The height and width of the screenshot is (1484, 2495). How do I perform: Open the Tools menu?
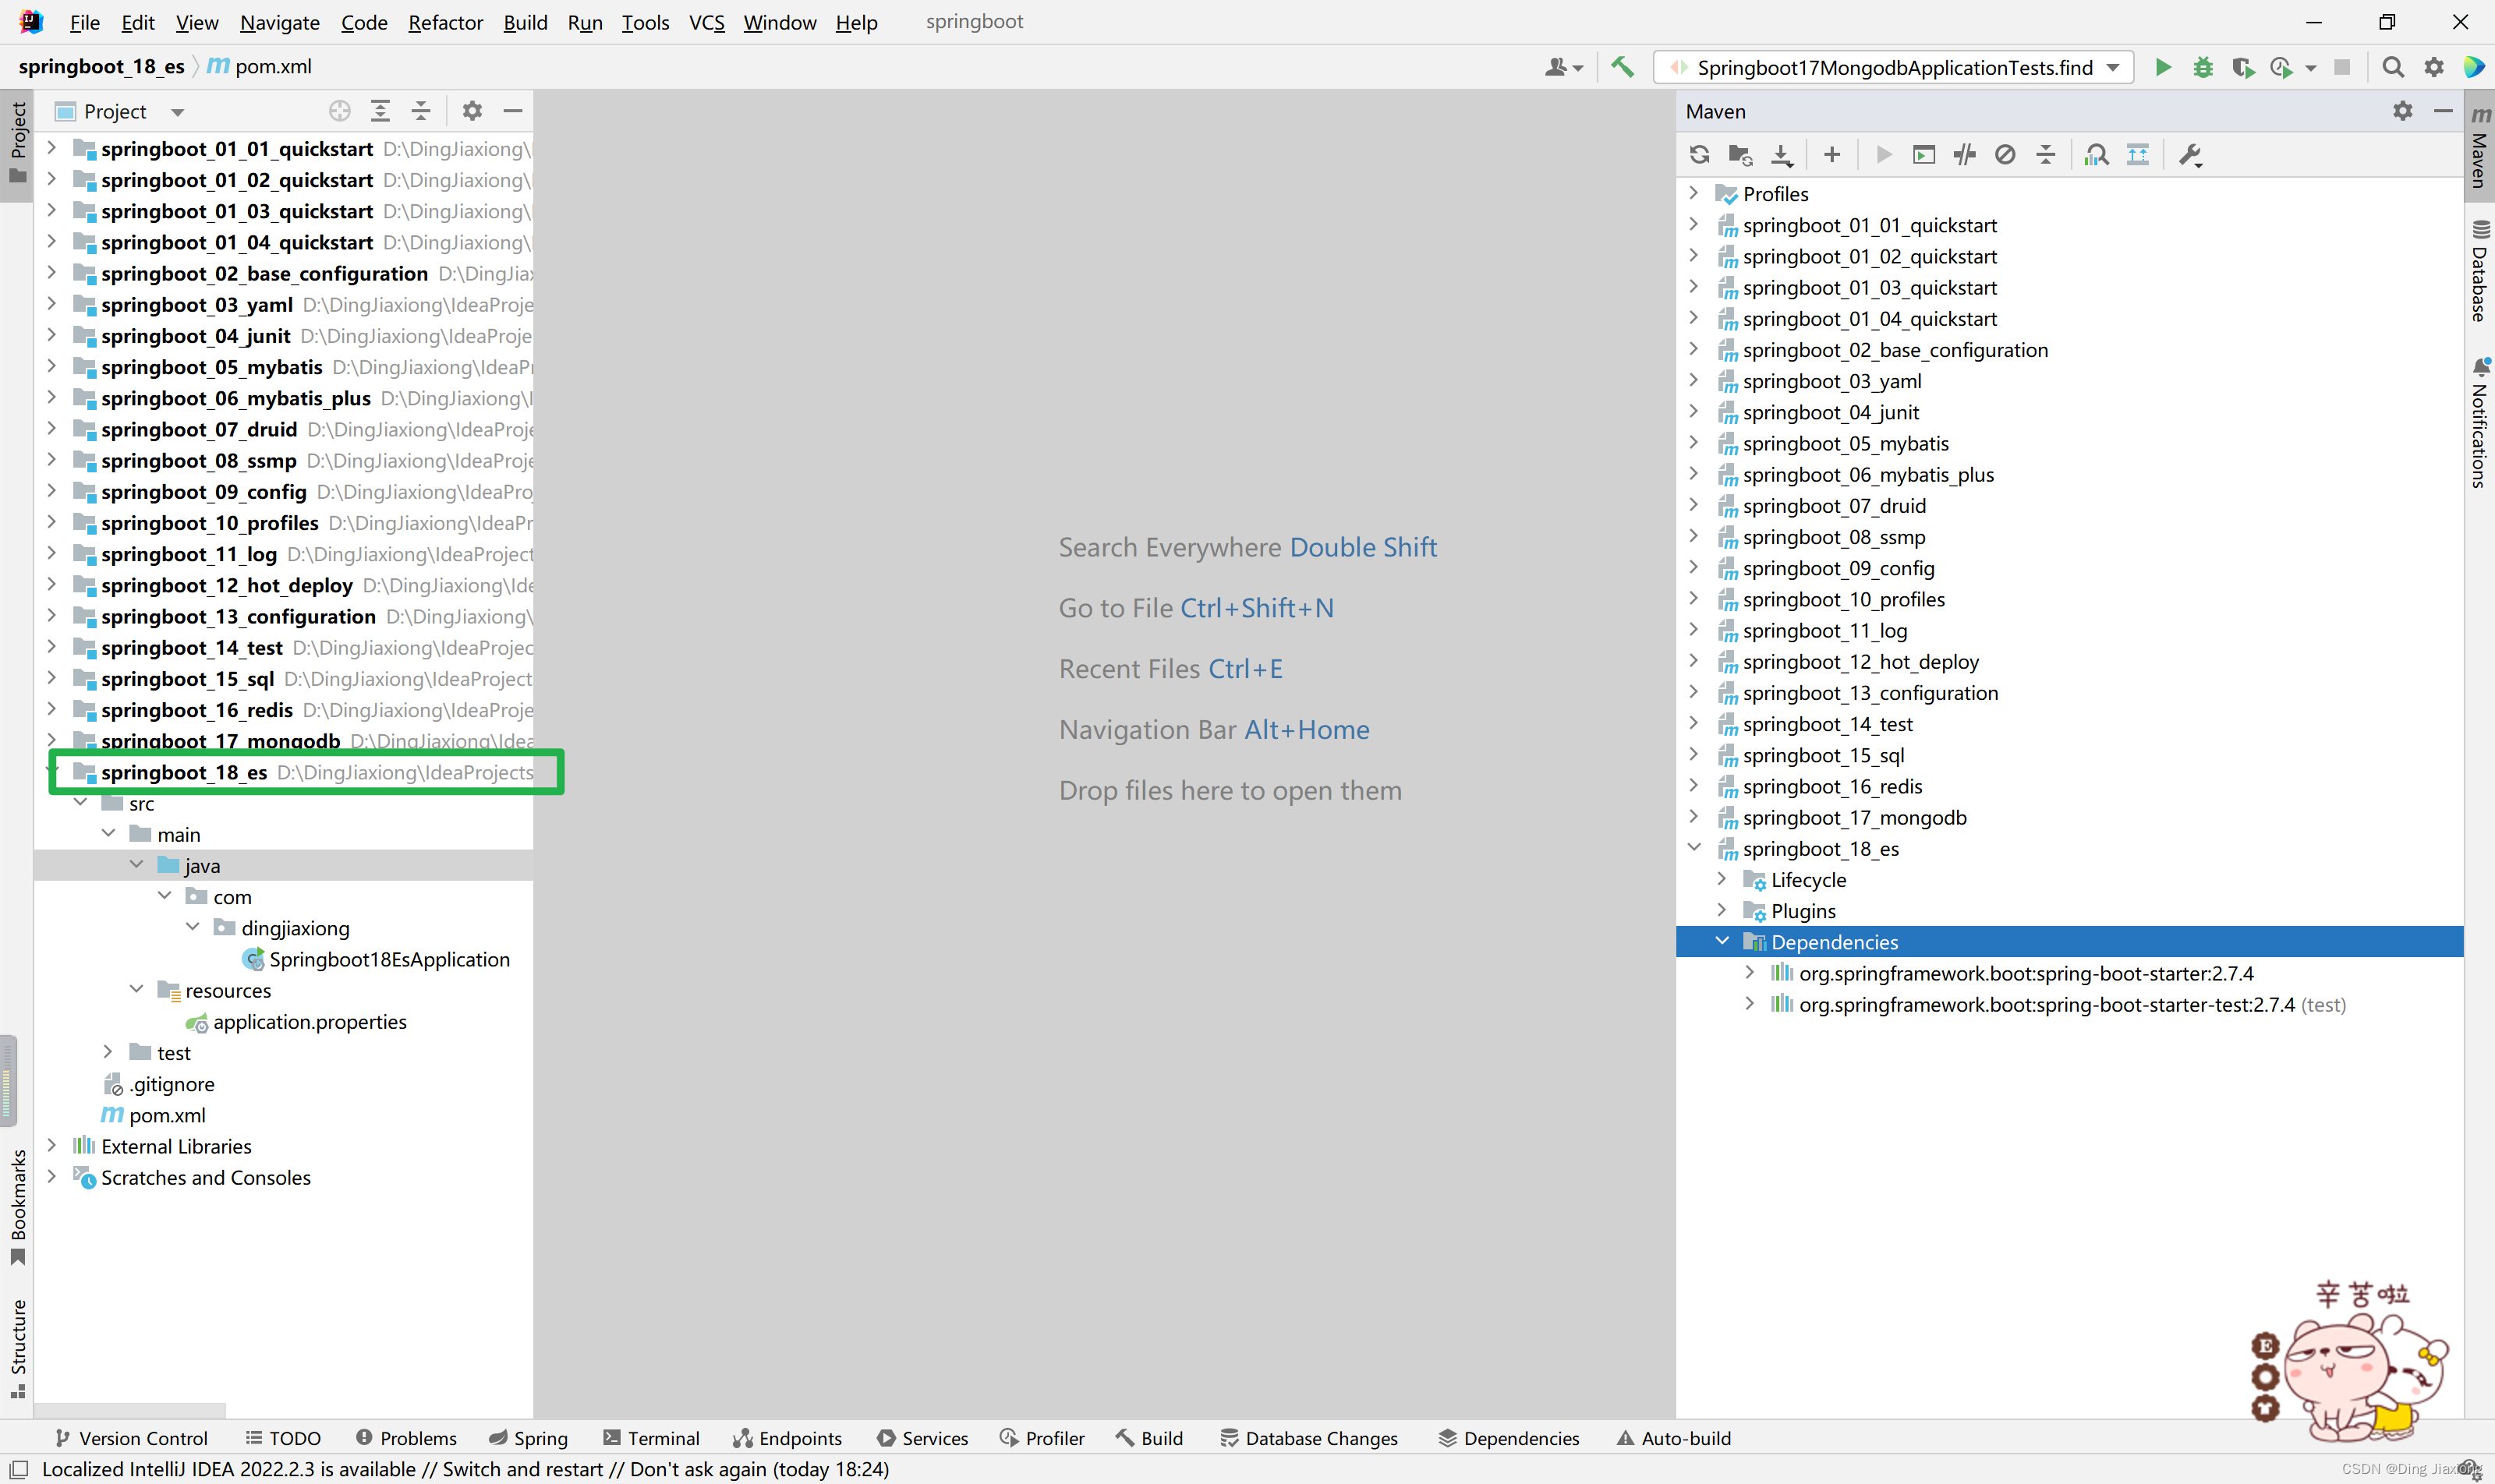[x=646, y=22]
